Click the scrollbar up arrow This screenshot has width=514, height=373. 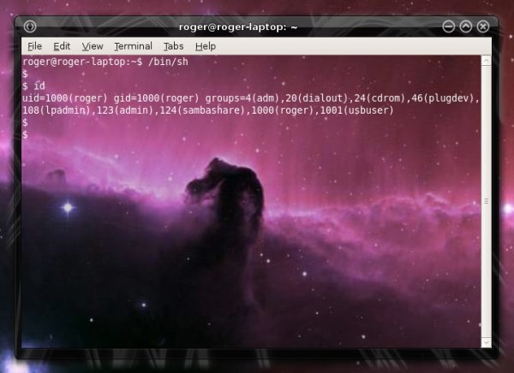[486, 61]
